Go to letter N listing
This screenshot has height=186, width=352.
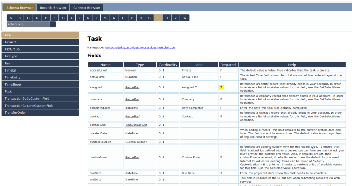click(114, 18)
